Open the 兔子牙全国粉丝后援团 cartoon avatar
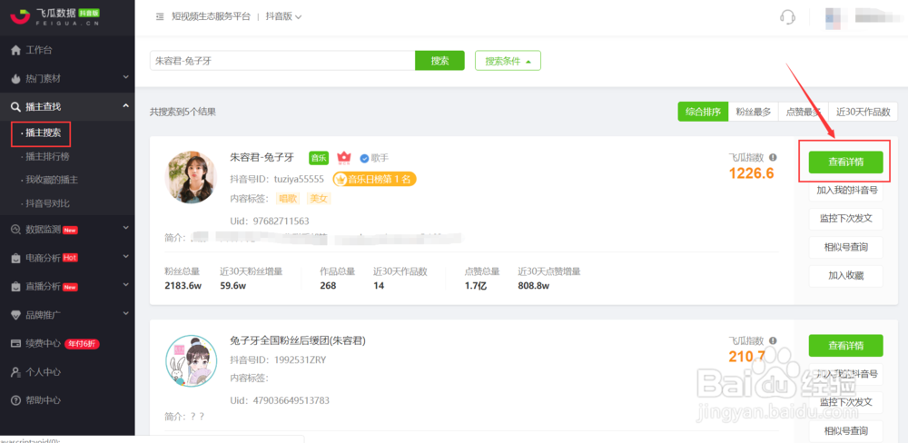Image resolution: width=908 pixels, height=443 pixels. point(191,360)
